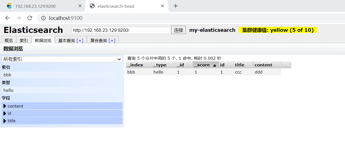This screenshot has height=159, width=345.
Task: Sort by the content column header
Action: pyautogui.click(x=267, y=65)
